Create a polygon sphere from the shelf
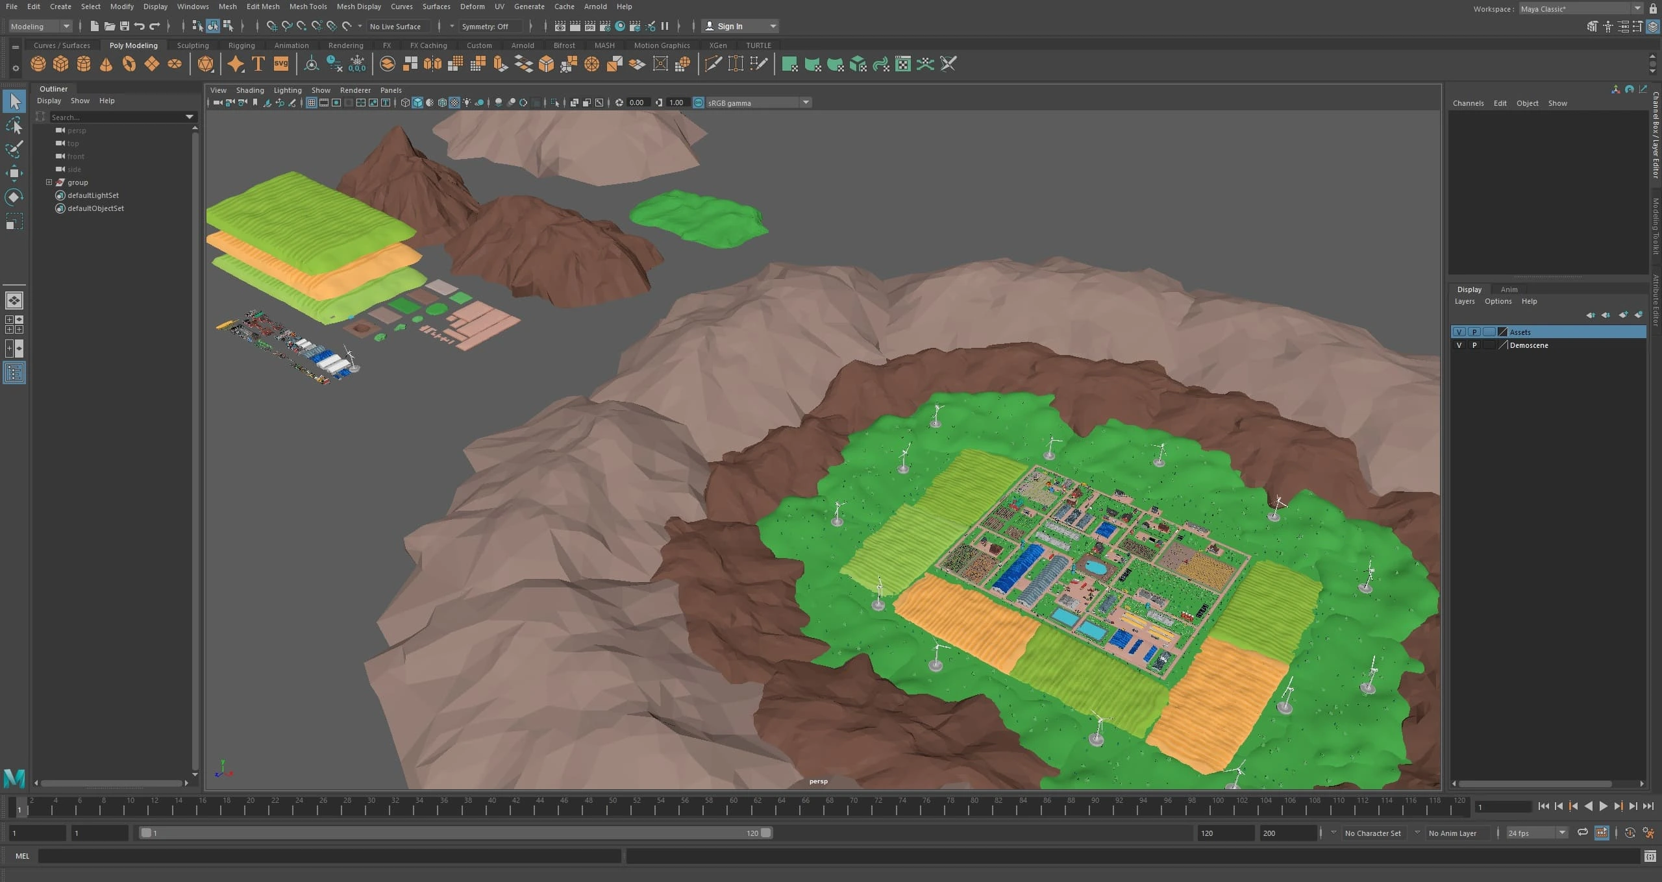The image size is (1662, 882). [x=38, y=64]
